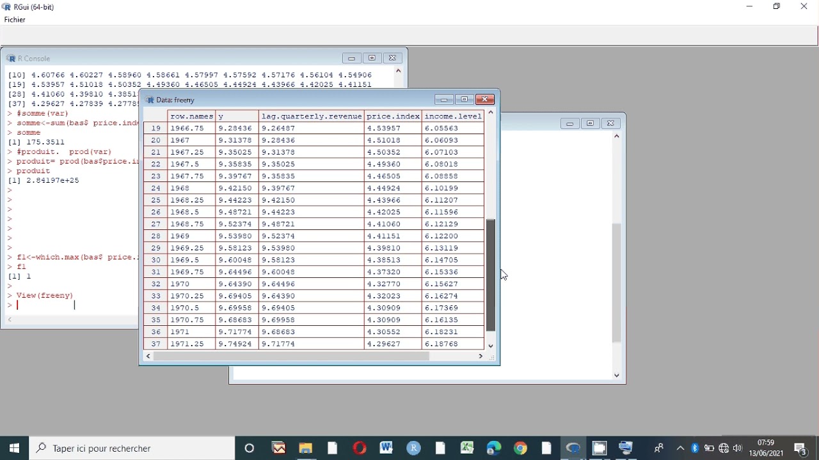Select row number 19 in data viewer
Screen dimensions: 819x460
(155, 128)
